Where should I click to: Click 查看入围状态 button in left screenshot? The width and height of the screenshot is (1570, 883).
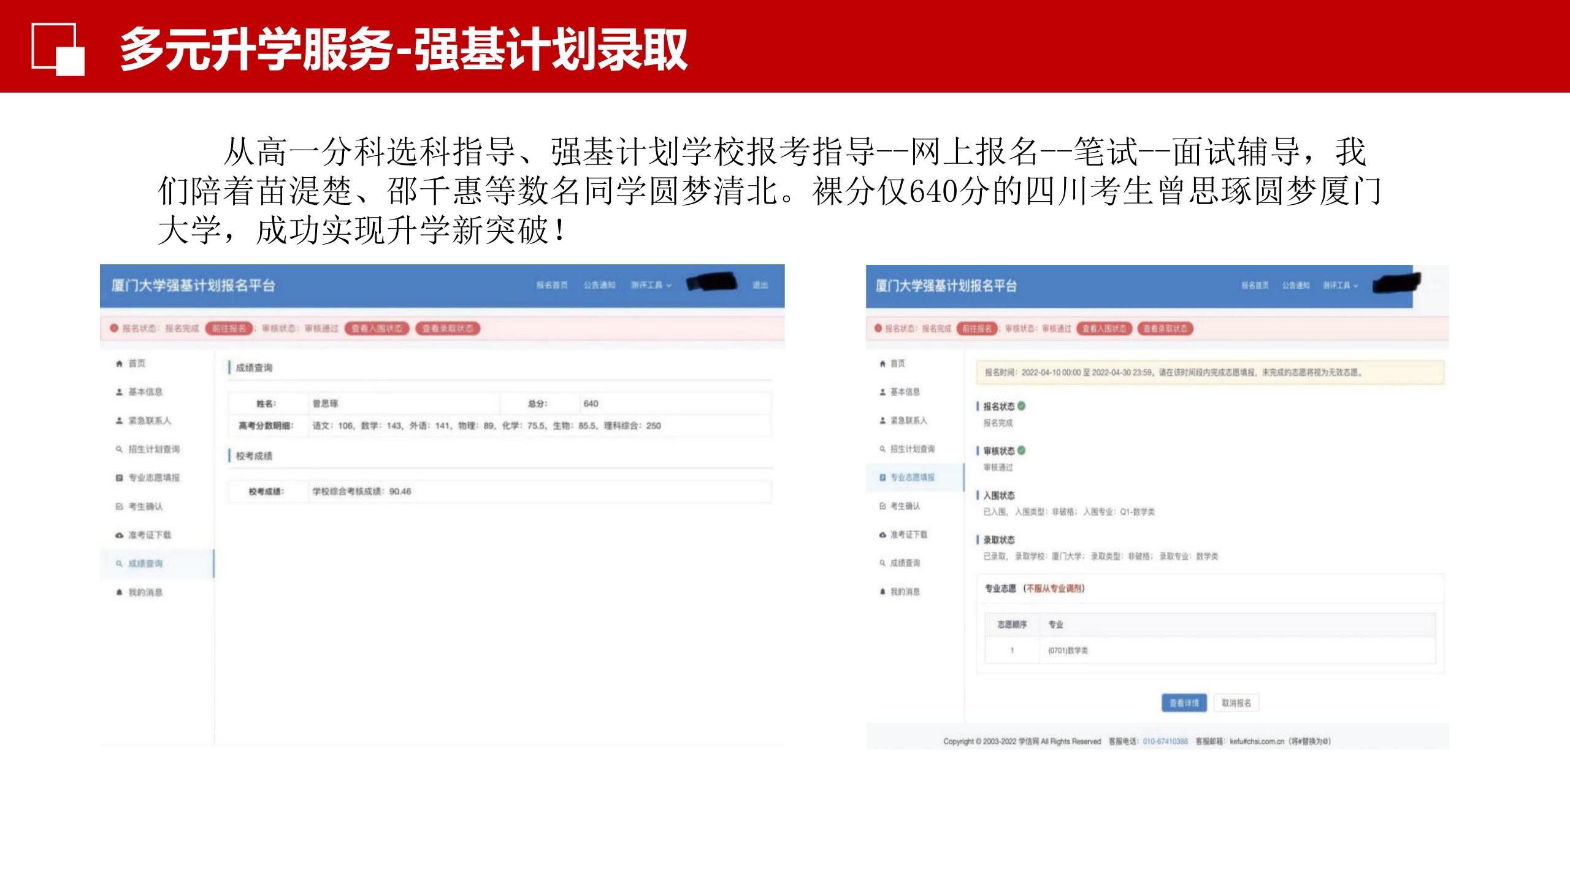tap(377, 329)
